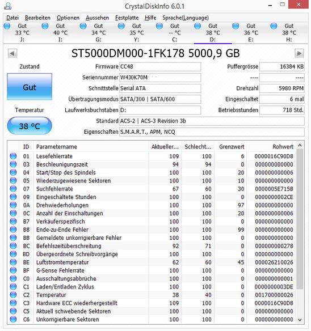This screenshot has width=311, height=331.
Task: Open the Bearbeiten menu
Action: tap(37, 18)
